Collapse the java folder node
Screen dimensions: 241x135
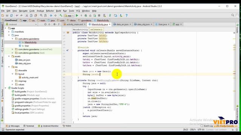9,35
